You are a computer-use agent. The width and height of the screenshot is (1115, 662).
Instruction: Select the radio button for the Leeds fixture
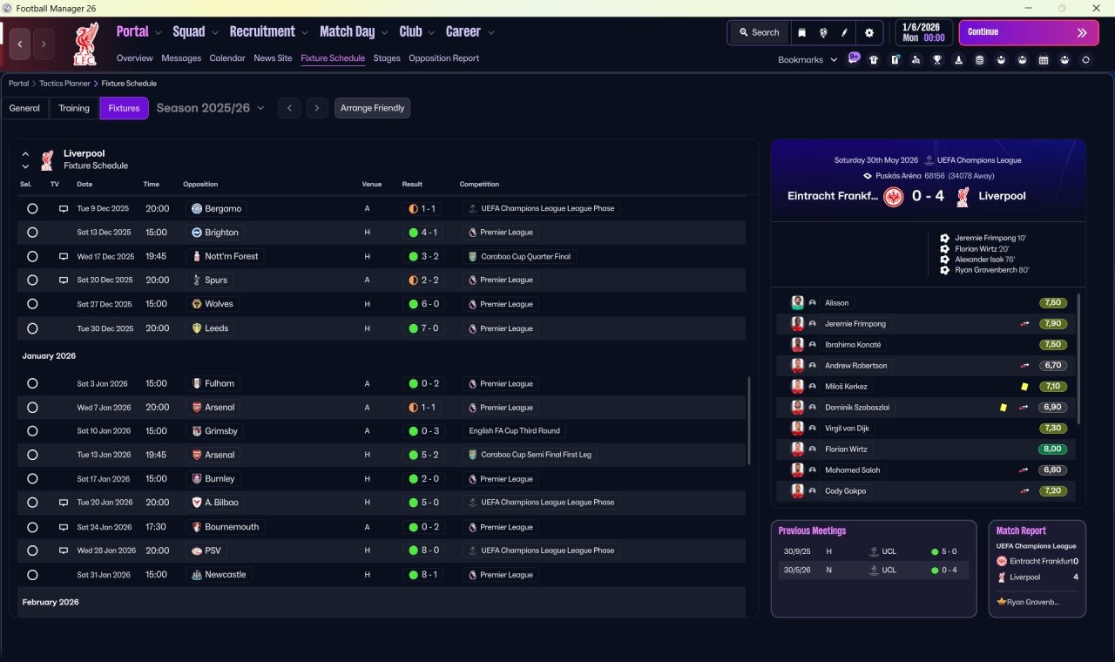(x=32, y=328)
